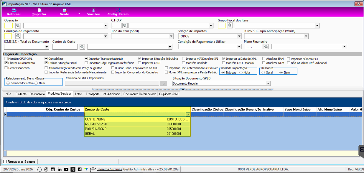This screenshot has height=173, width=364.
Task: Open the Duplicatas XML tab
Action: (169, 94)
